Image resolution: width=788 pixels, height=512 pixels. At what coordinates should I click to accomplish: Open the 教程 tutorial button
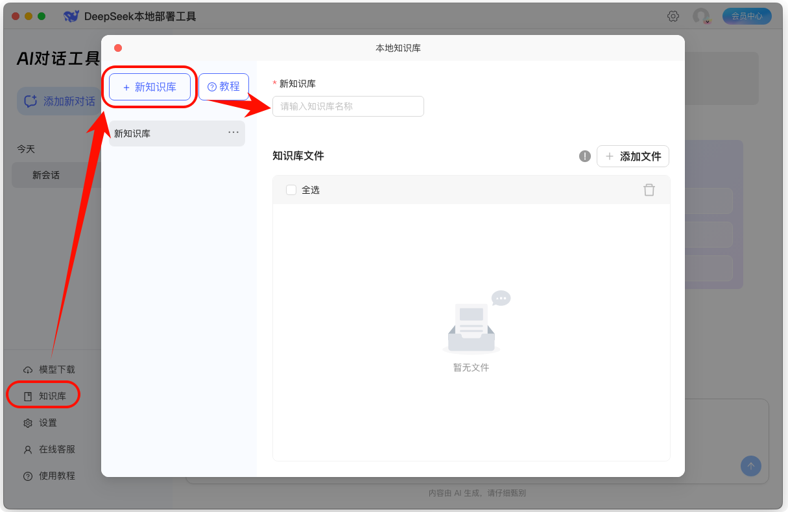[224, 87]
